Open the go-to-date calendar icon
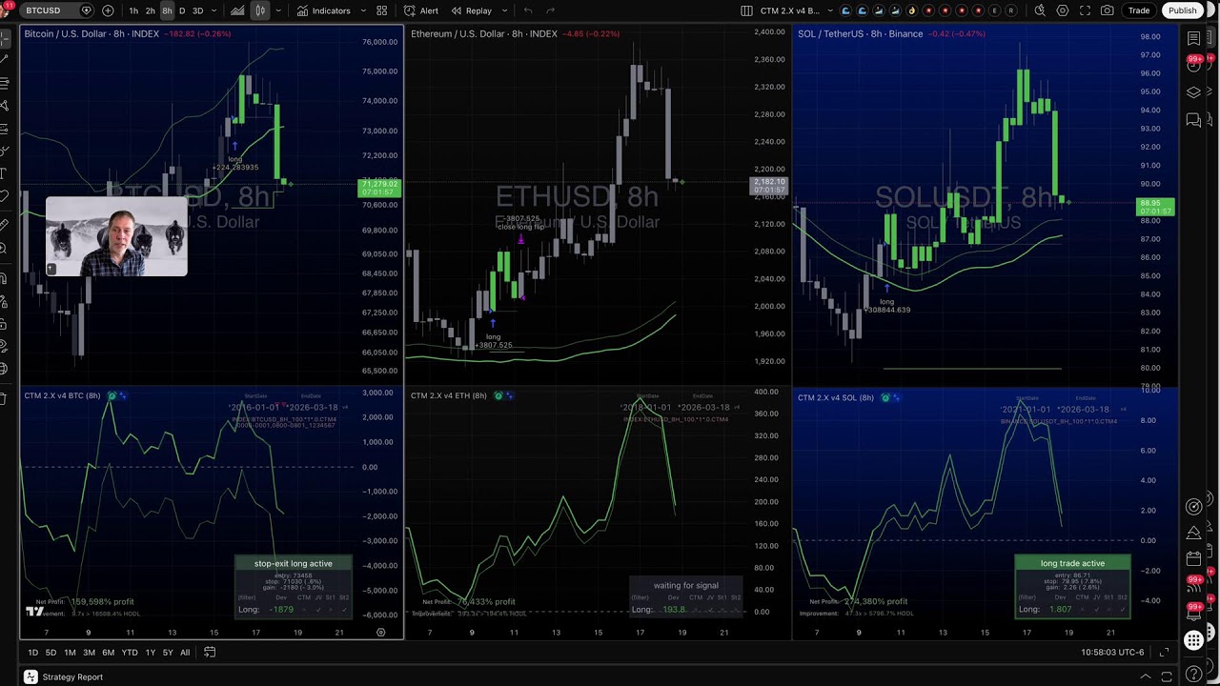Viewport: 1220px width, 686px height. [x=210, y=653]
